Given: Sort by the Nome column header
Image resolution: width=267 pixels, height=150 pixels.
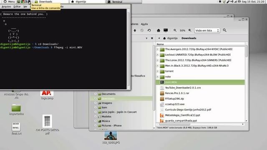Looking at the screenshot, I should tap(200, 44).
